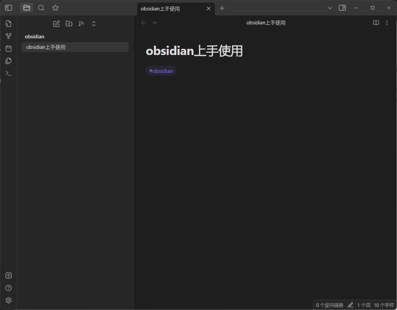Click the #obsidian tag pill

point(161,71)
